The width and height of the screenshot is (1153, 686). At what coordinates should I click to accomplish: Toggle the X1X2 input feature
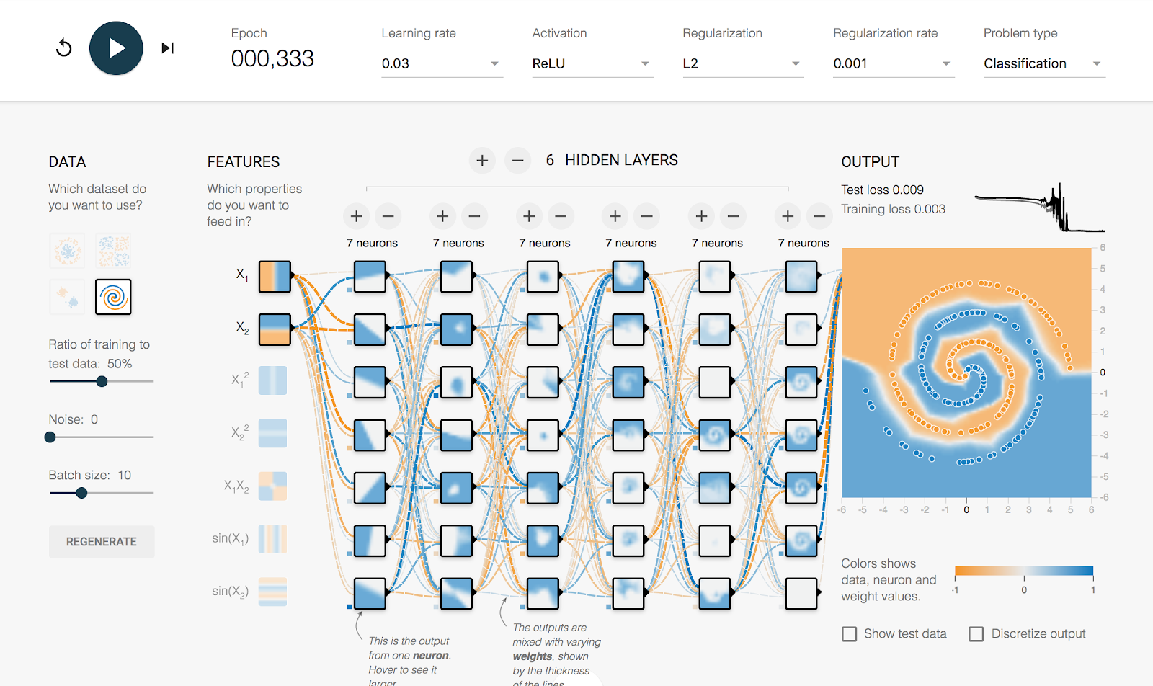(x=272, y=486)
